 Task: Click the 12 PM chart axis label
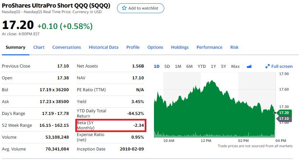point(206,141)
